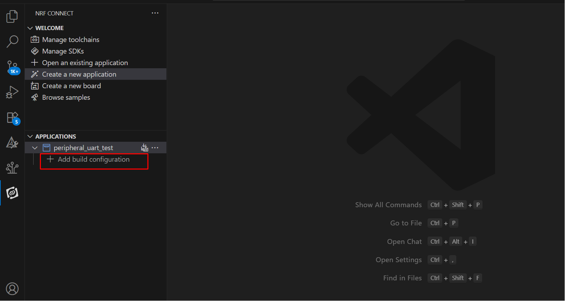Open the Run and Debug view
The image size is (565, 301).
coord(12,92)
